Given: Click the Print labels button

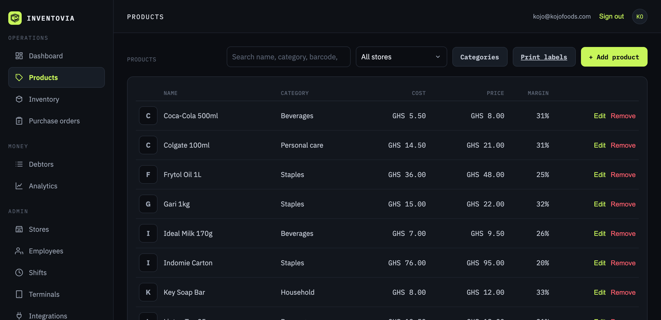Looking at the screenshot, I should 544,57.
